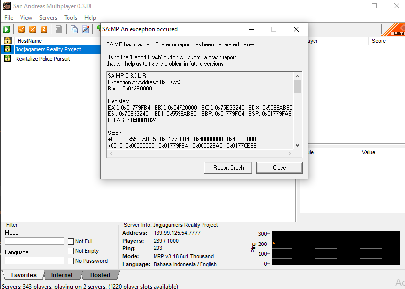The image size is (405, 289).
Task: Open the View menu
Action: 26,18
